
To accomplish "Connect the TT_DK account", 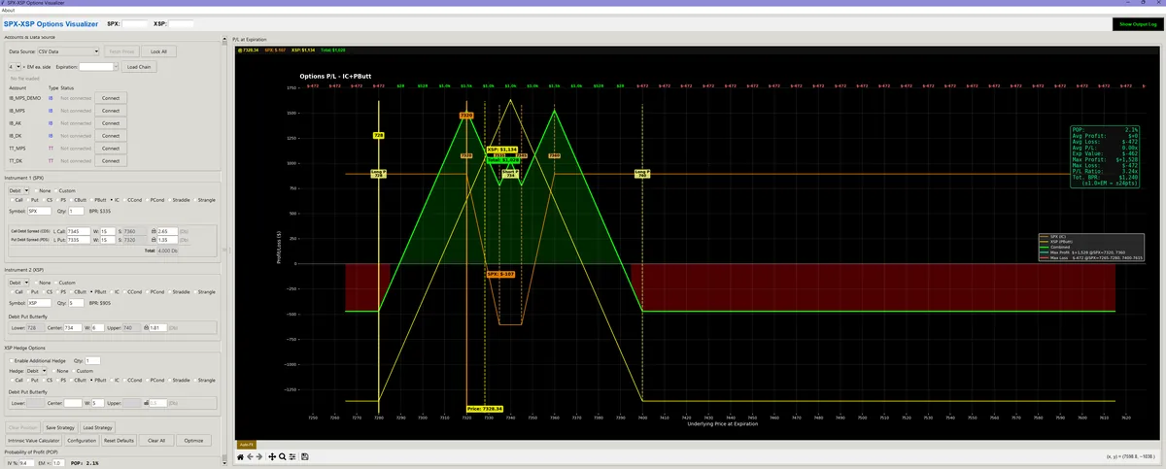I will 111,161.
